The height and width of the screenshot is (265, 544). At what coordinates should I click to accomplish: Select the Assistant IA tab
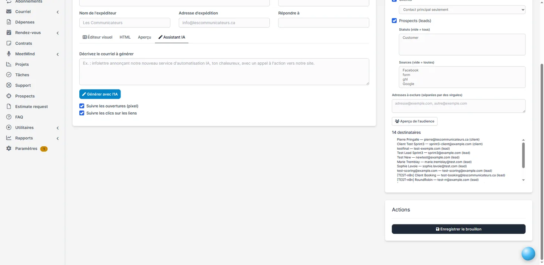point(172,37)
